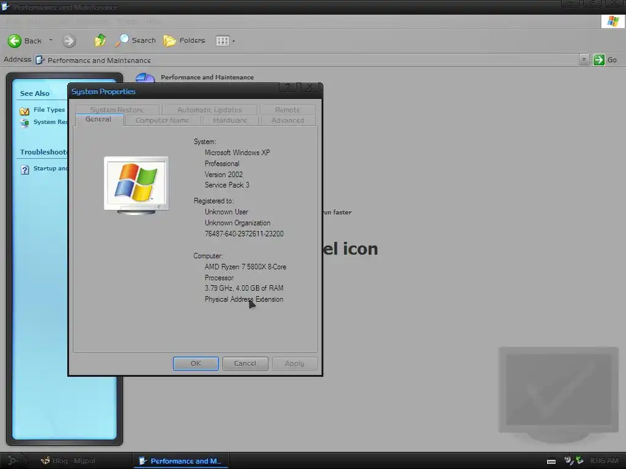Open the Back history dropdown arrow
Viewport: 626px width, 469px height.
coord(51,40)
